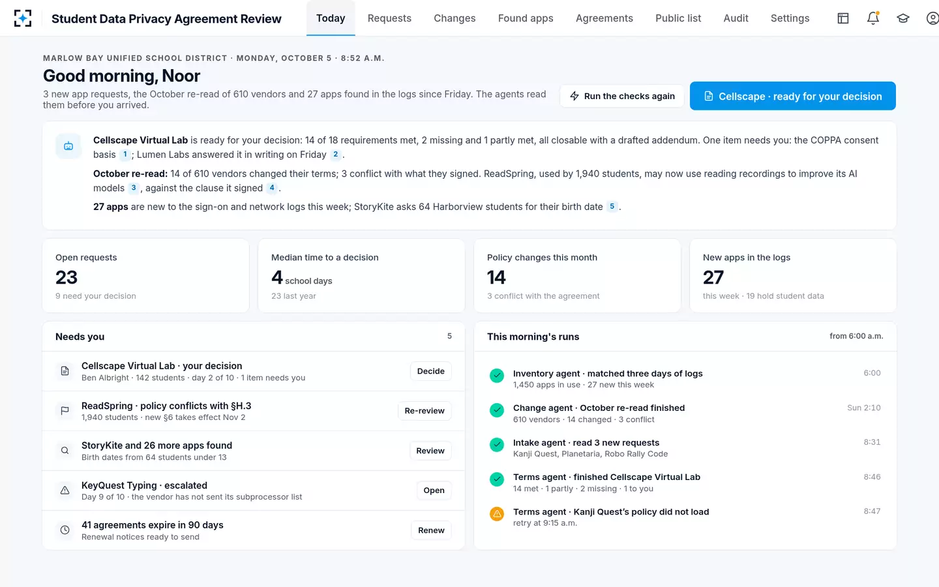Click the document icon on the Cellscape Virtual Lab row

[x=65, y=371]
